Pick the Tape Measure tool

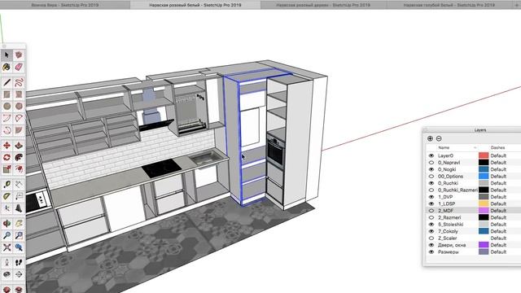[x=7, y=185]
